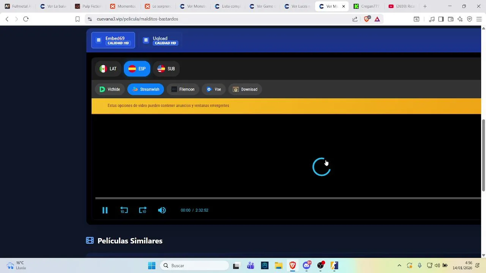
Task: Switch to the Cregan777 tab
Action: click(x=367, y=6)
